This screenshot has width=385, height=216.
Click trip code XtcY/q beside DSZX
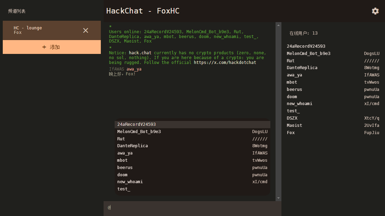pyautogui.click(x=372, y=118)
